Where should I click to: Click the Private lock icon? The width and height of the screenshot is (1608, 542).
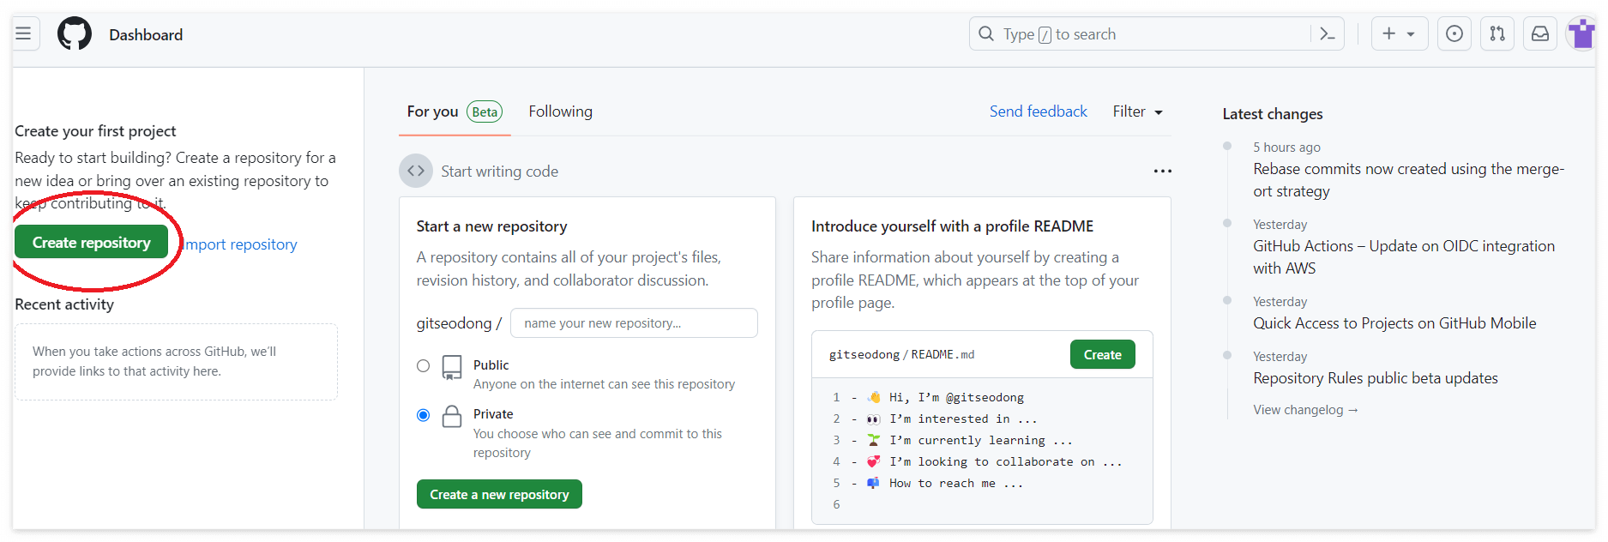(x=452, y=417)
